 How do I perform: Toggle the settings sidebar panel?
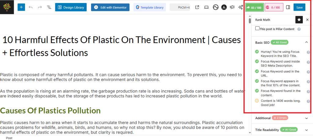288,7
